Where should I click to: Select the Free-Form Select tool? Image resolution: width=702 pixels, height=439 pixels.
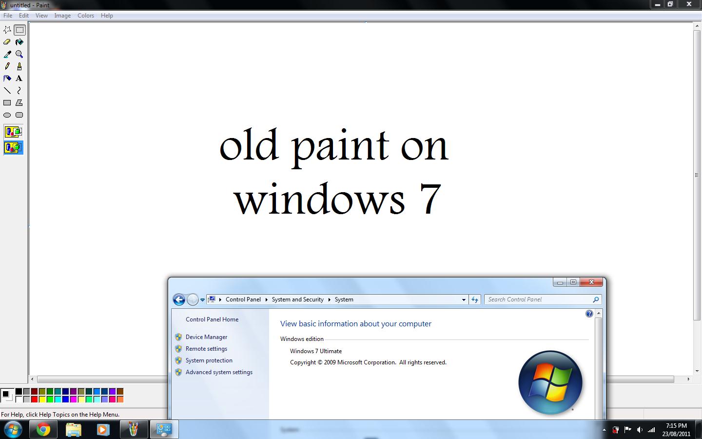pyautogui.click(x=7, y=30)
